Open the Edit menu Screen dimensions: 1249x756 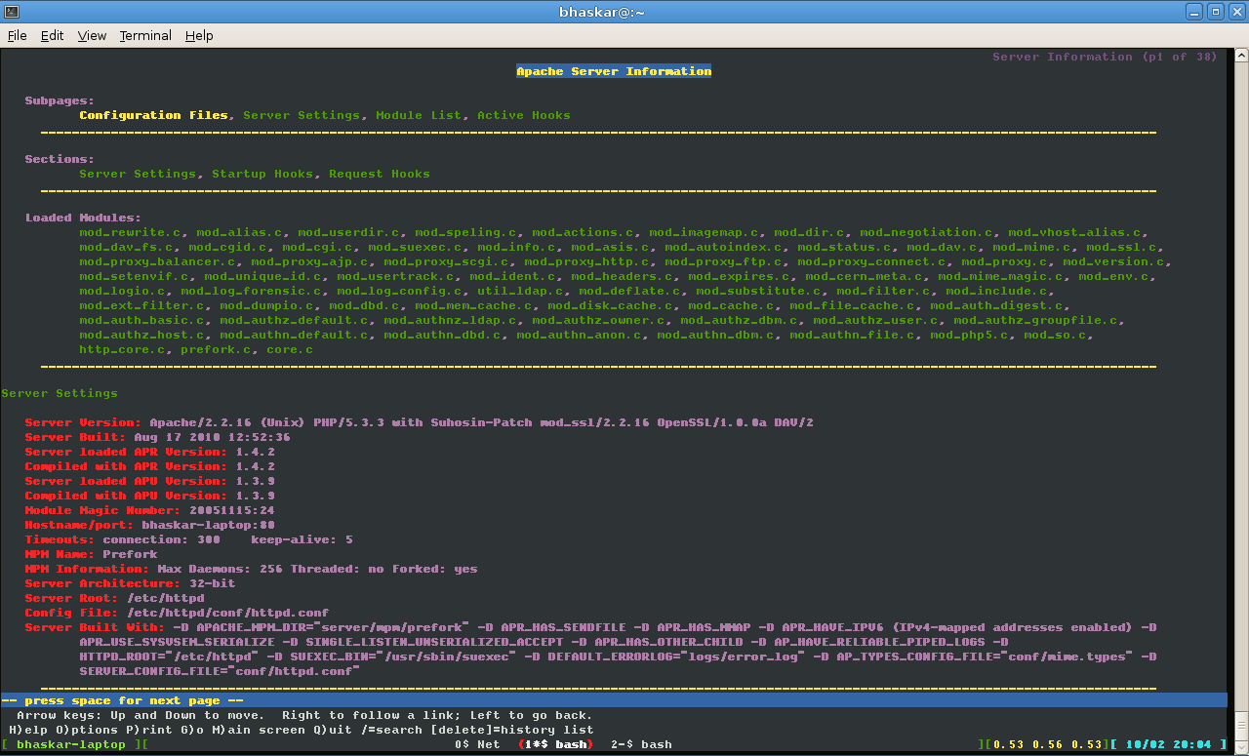coord(52,35)
